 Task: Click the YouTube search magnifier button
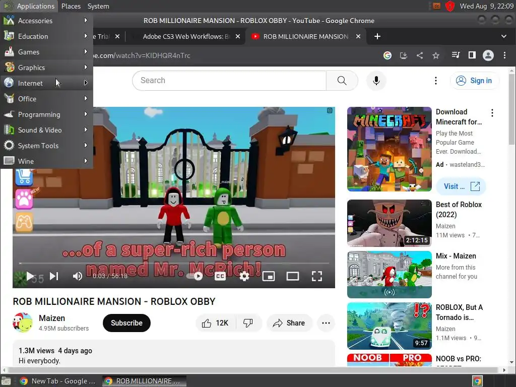[x=342, y=81]
